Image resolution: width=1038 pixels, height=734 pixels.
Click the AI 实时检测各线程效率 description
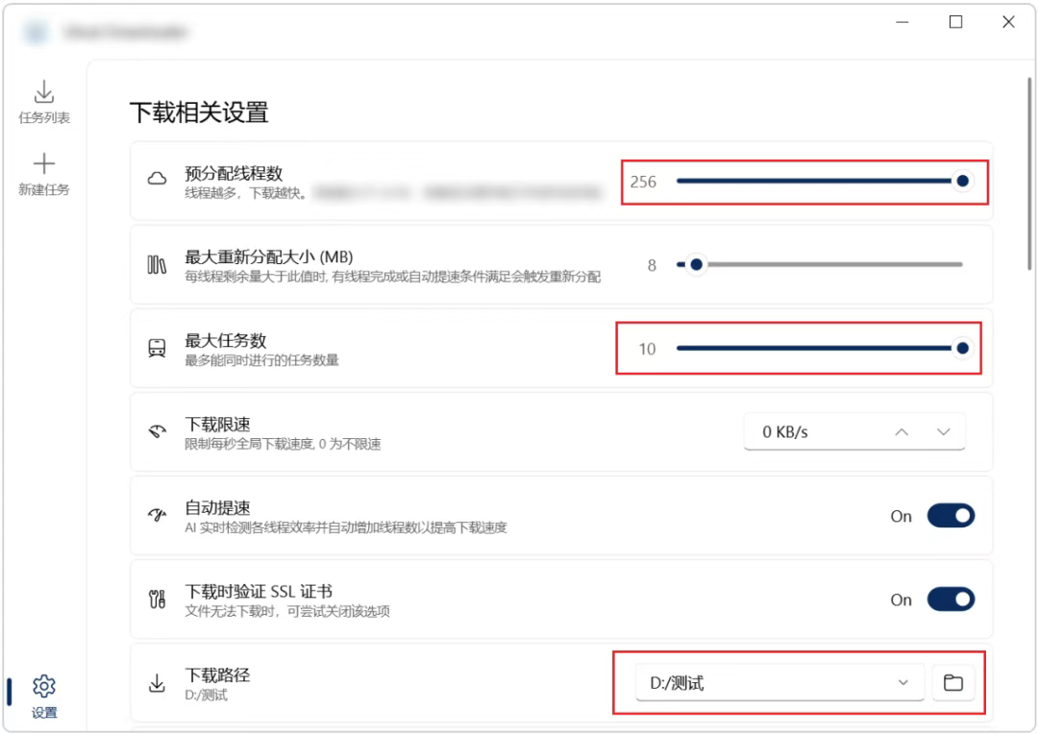(x=346, y=527)
